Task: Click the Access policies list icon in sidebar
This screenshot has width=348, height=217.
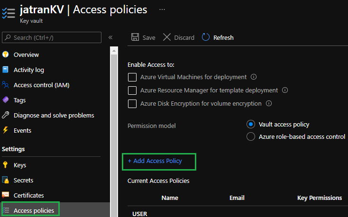Action: [6, 210]
